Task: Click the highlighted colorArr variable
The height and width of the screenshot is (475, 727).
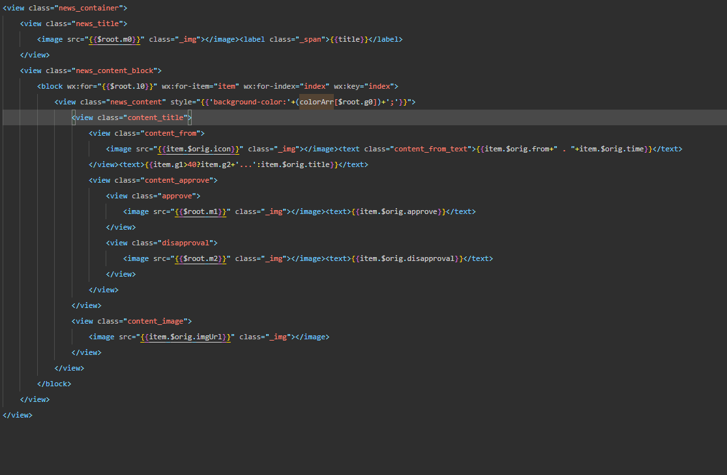Action: pos(316,102)
